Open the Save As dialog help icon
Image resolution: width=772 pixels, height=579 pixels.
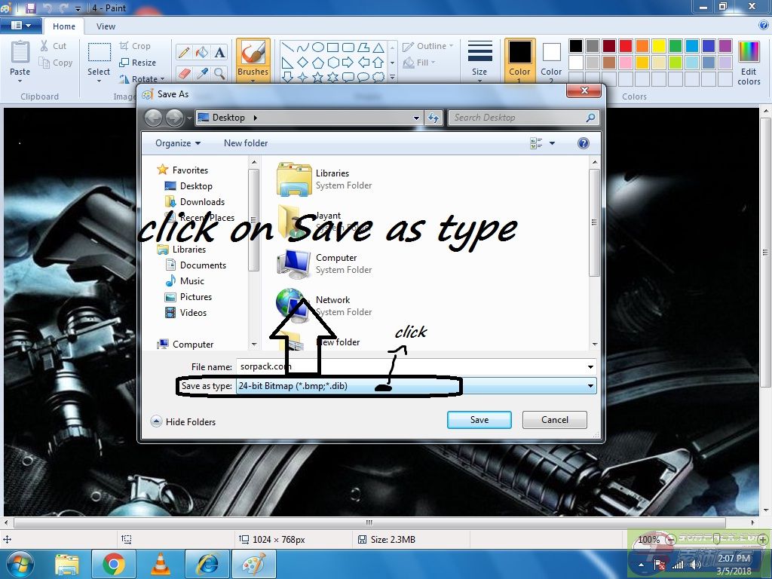583,143
